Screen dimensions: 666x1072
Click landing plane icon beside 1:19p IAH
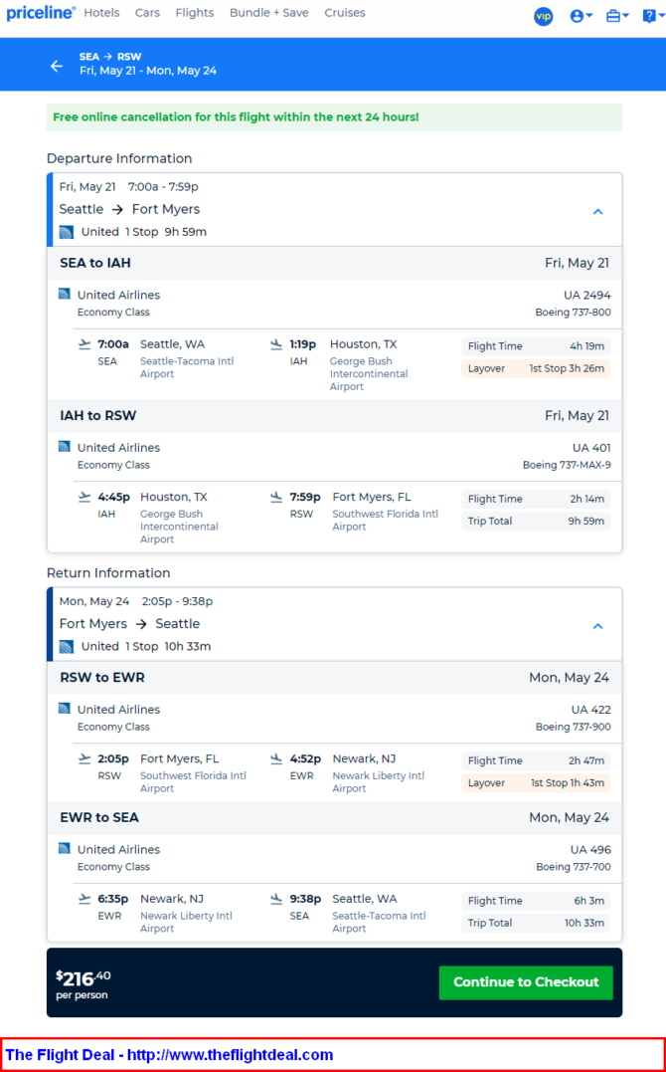click(x=276, y=343)
